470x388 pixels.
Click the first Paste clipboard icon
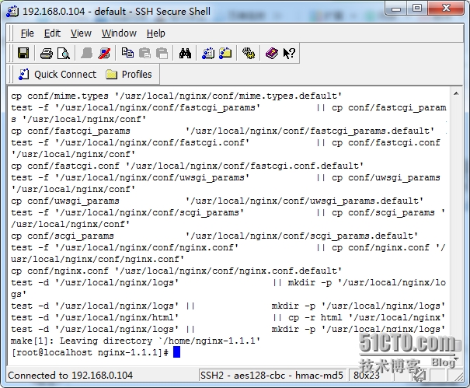145,54
